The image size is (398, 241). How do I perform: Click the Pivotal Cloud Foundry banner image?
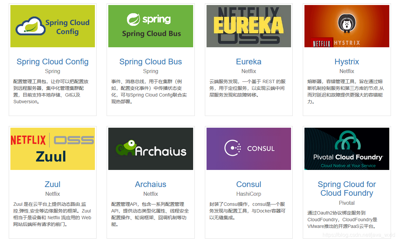point(347,149)
